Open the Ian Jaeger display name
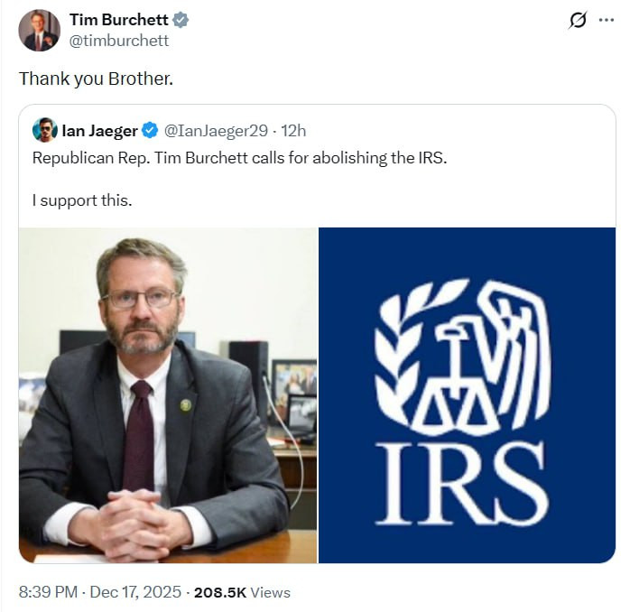Viewport: 630px width, 612px height. [99, 131]
